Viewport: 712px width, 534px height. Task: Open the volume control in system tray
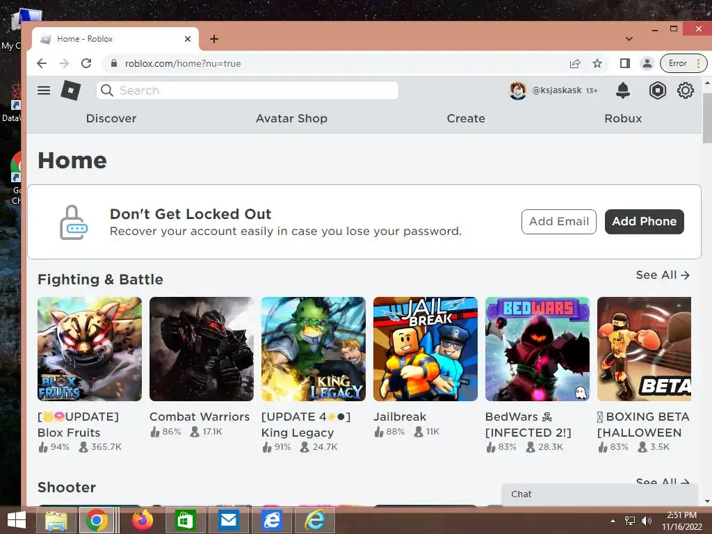[x=646, y=521]
